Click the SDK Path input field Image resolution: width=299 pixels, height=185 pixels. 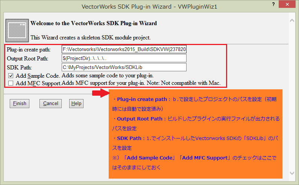coord(124,67)
